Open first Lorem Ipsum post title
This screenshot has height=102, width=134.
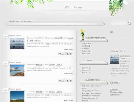tap(15, 35)
